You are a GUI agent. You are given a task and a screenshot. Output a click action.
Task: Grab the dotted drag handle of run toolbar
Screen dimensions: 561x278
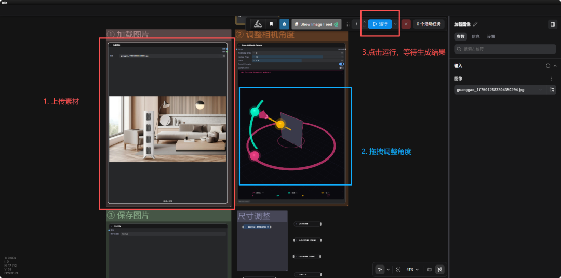348,24
